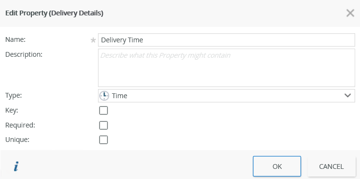This screenshot has width=360, height=179.
Task: Click the Edit Property (Delivery Details) title
Action: pyautogui.click(x=54, y=13)
